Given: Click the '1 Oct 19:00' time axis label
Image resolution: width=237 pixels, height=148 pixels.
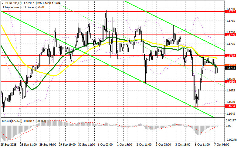Looking at the screenshot, I should tap(125, 145).
